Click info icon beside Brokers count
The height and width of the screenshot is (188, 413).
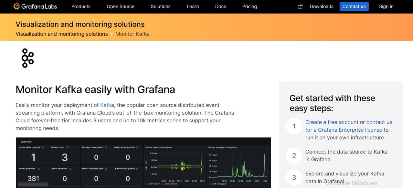[x=67, y=147]
